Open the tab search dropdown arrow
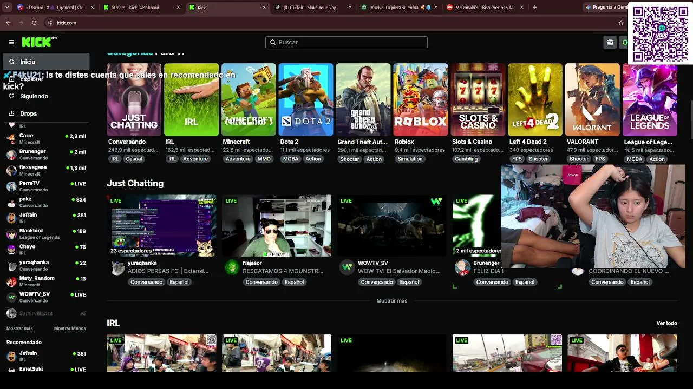 (x=7, y=8)
